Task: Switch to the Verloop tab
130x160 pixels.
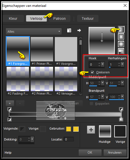Action: coord(36,18)
